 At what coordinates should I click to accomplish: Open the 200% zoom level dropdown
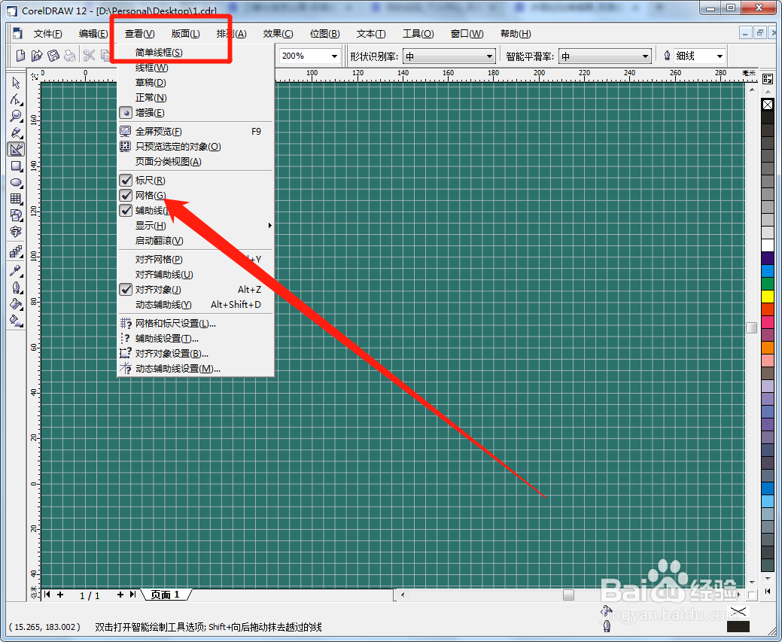[334, 56]
